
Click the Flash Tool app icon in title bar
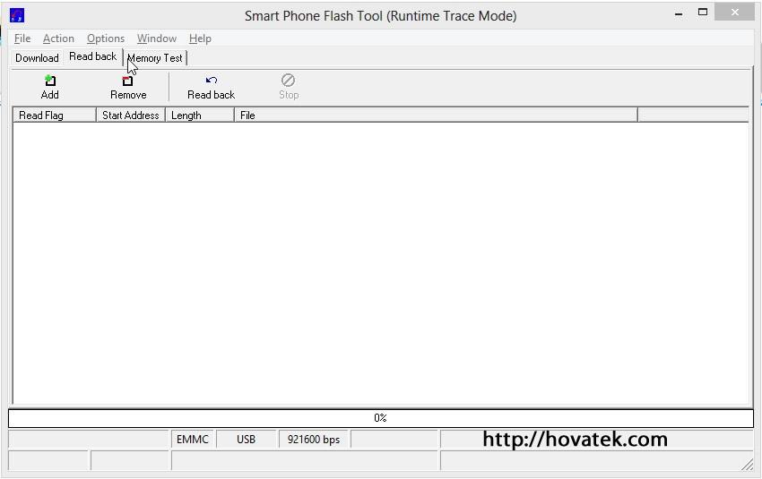[17, 15]
